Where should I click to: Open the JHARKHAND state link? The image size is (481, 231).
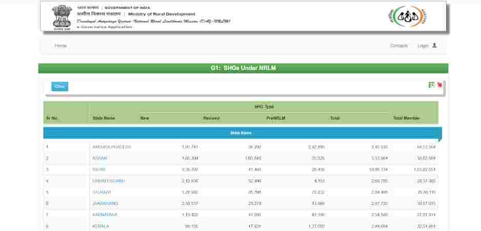[x=105, y=203]
